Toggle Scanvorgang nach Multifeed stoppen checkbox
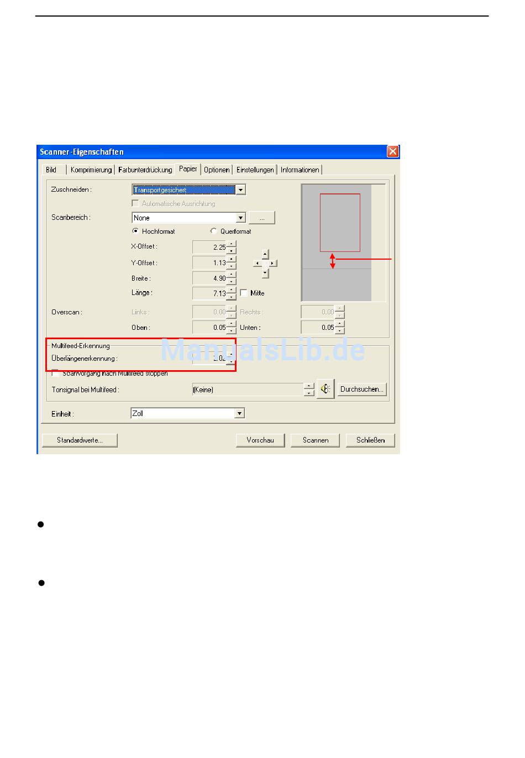Image resolution: width=525 pixels, height=758 pixels. tap(55, 373)
